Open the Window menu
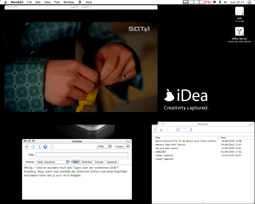The height and width of the screenshot is (204, 255). [69, 2]
